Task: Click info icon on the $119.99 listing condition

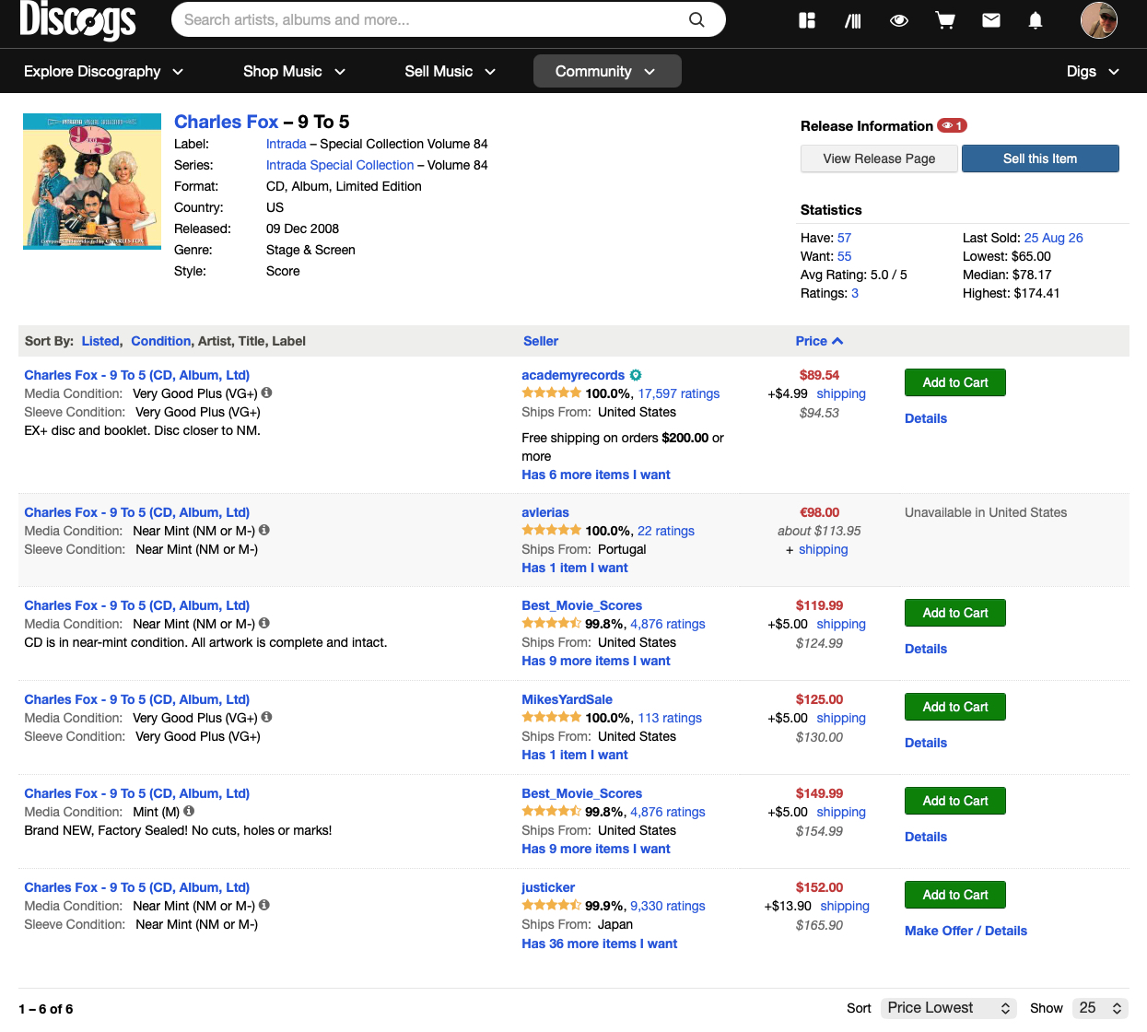Action: [264, 623]
